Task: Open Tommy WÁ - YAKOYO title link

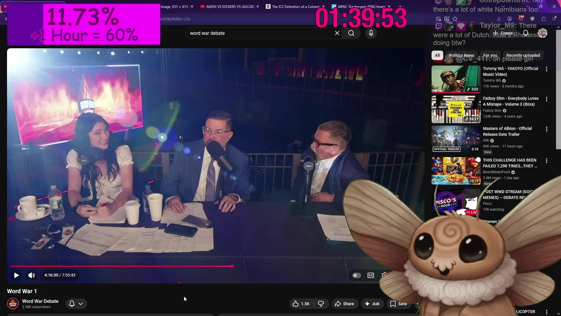Action: 511,72
